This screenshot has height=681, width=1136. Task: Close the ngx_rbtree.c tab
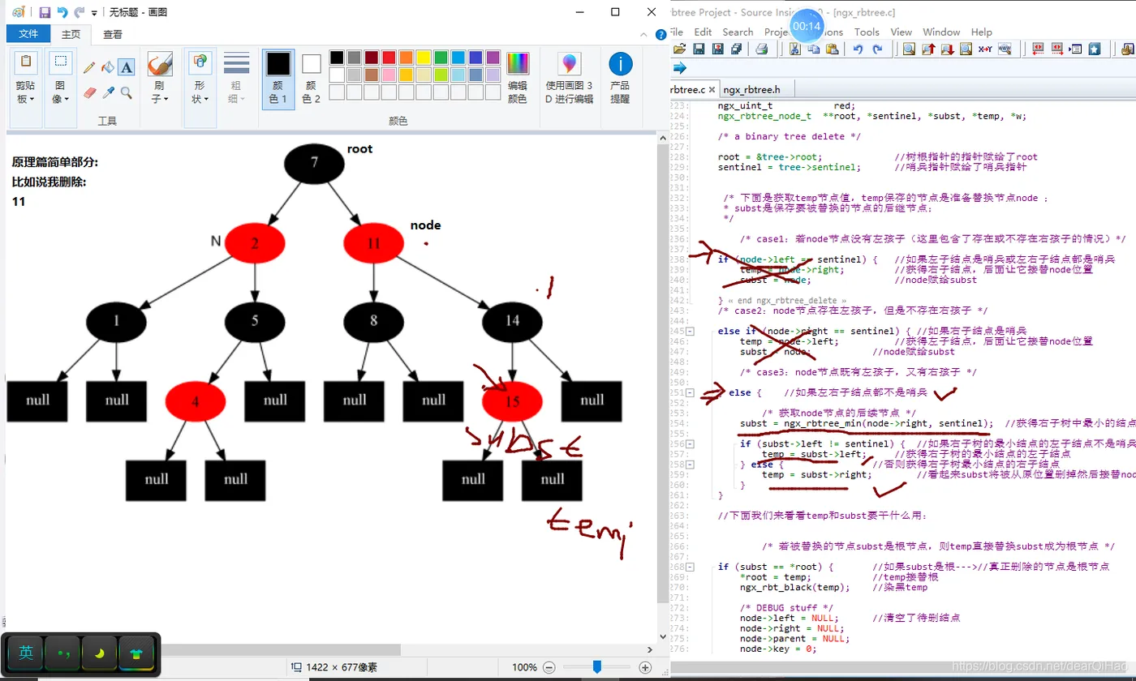point(713,90)
